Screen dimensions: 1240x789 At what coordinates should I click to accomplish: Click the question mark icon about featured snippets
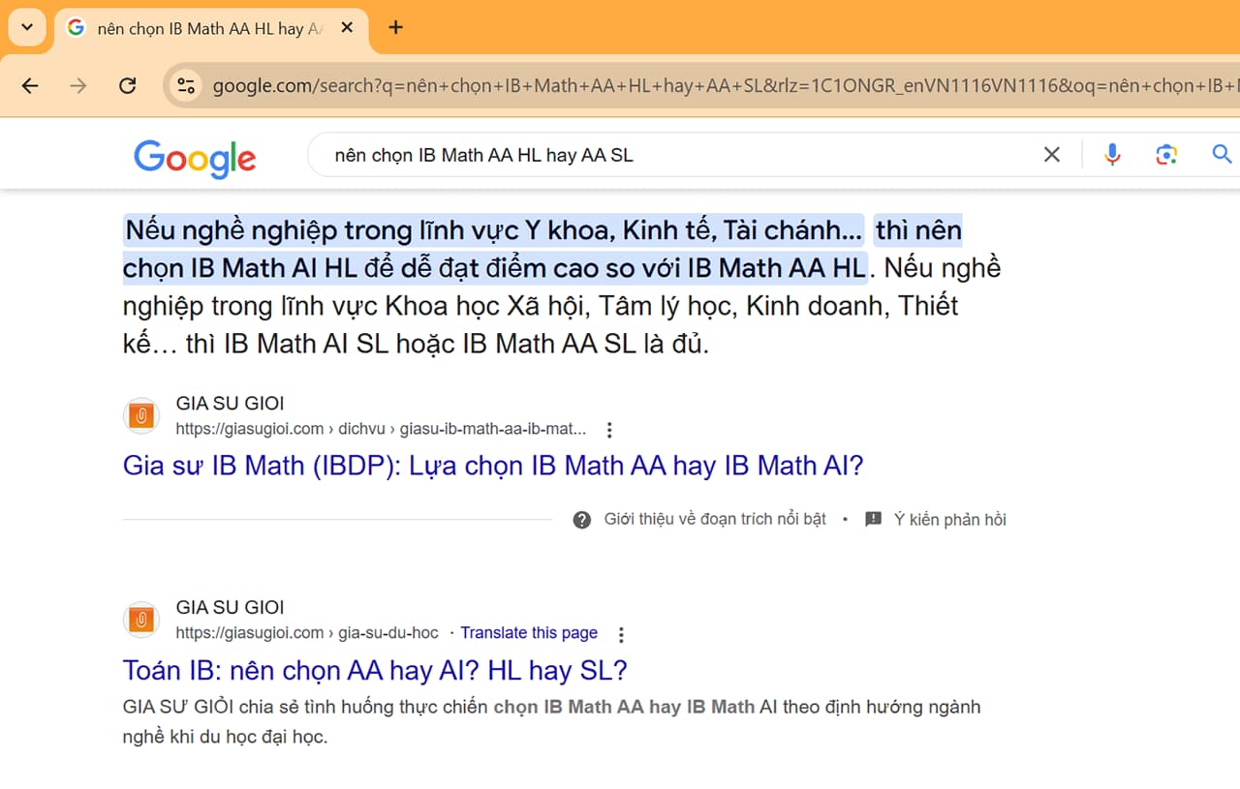(x=582, y=520)
